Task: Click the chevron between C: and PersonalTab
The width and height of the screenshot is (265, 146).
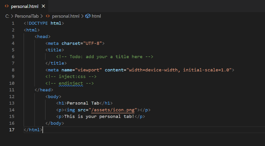Action: (x=12, y=16)
